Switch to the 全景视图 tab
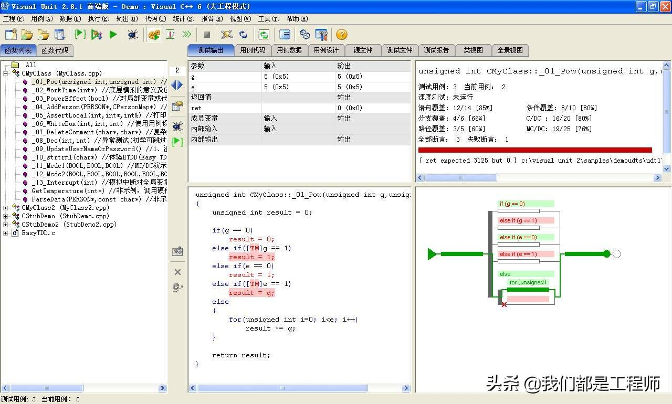 [510, 50]
